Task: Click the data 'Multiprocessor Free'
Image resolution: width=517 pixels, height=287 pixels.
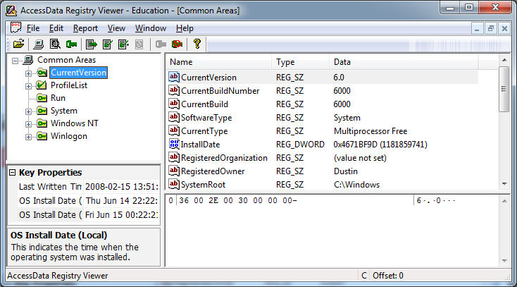Action: coord(370,131)
